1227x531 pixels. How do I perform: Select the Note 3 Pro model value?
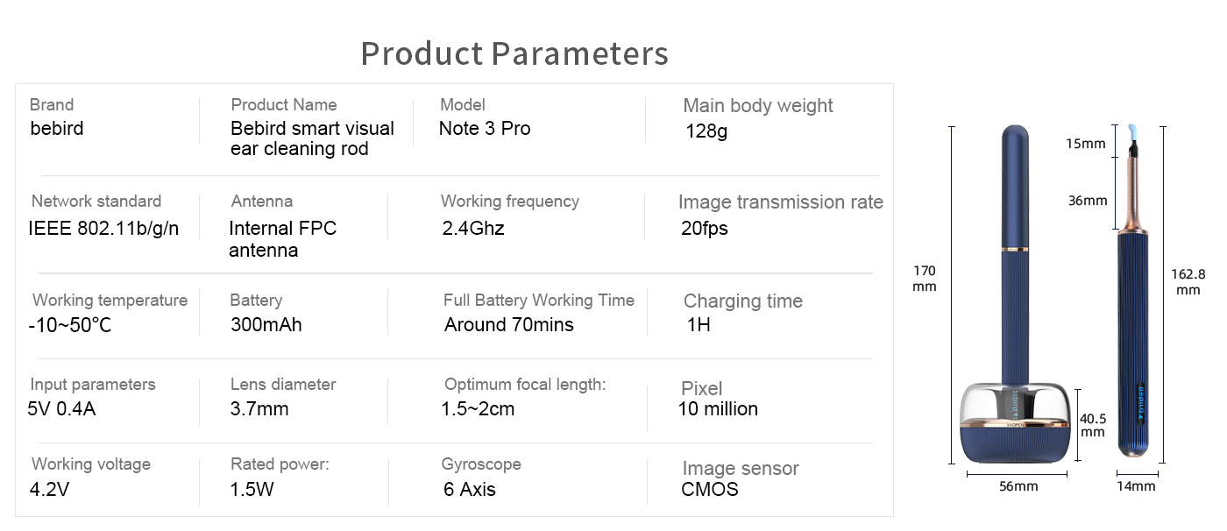click(x=485, y=128)
